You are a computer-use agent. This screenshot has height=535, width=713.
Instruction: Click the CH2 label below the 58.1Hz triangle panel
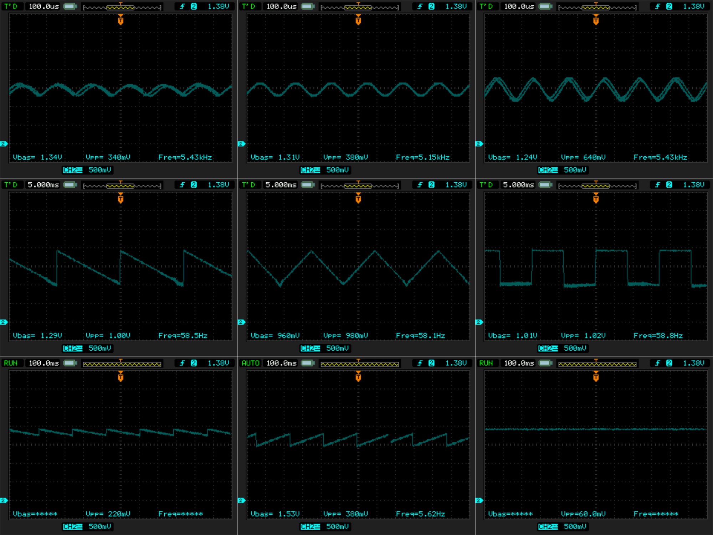[311, 348]
